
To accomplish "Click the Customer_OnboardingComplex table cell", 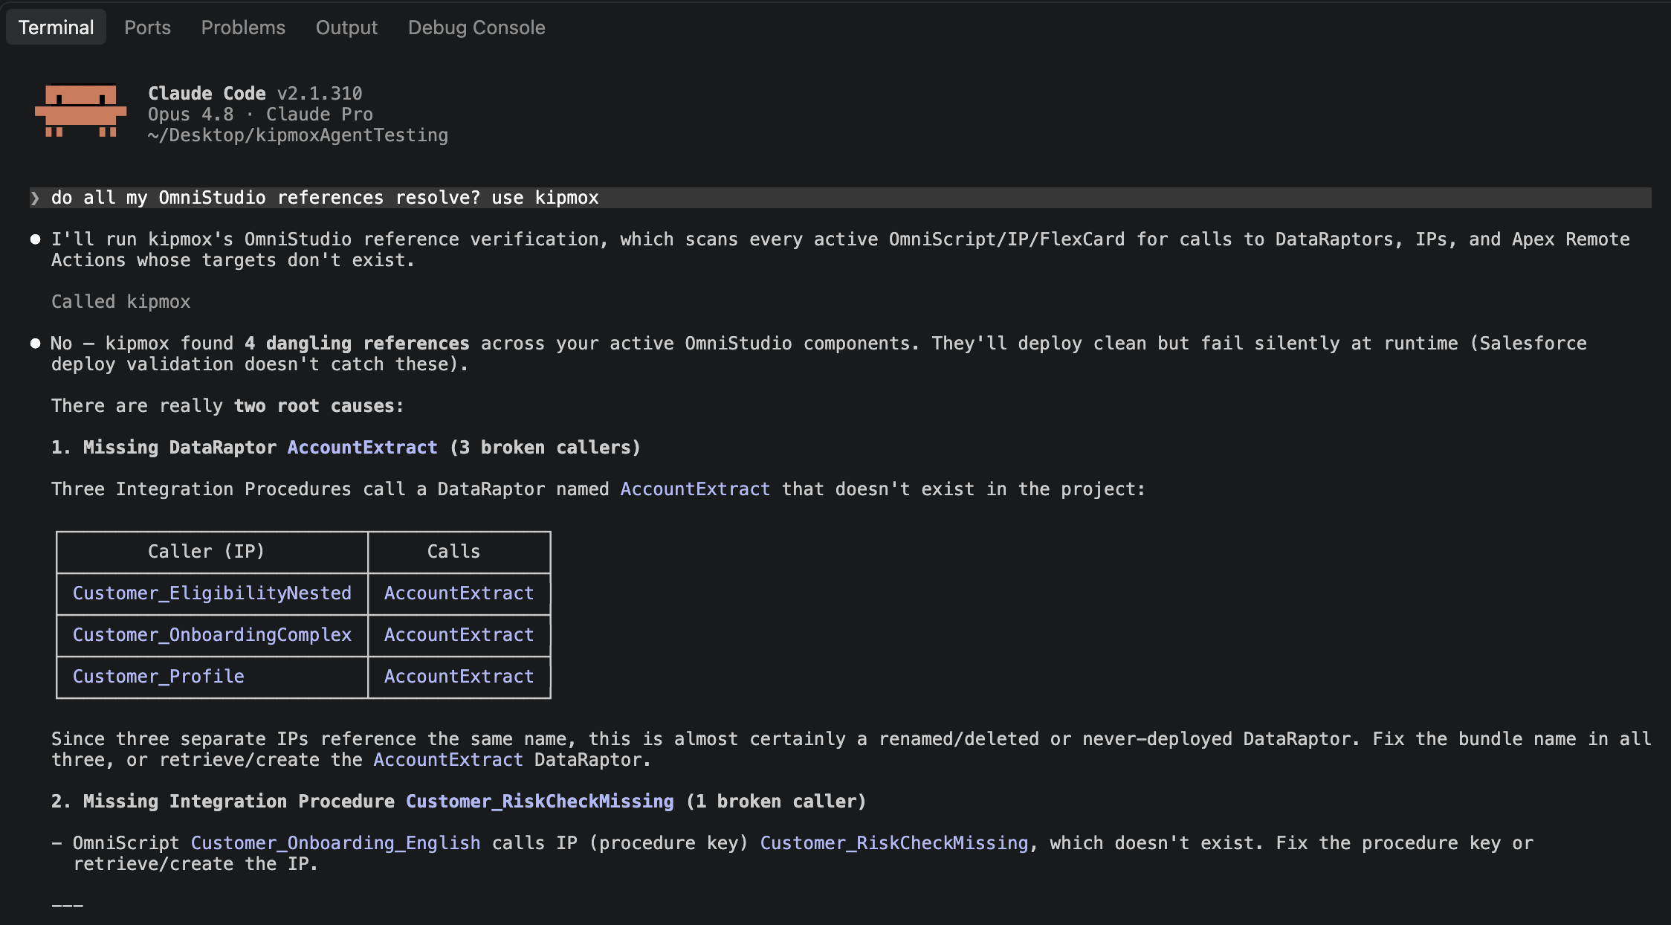I will [x=212, y=635].
